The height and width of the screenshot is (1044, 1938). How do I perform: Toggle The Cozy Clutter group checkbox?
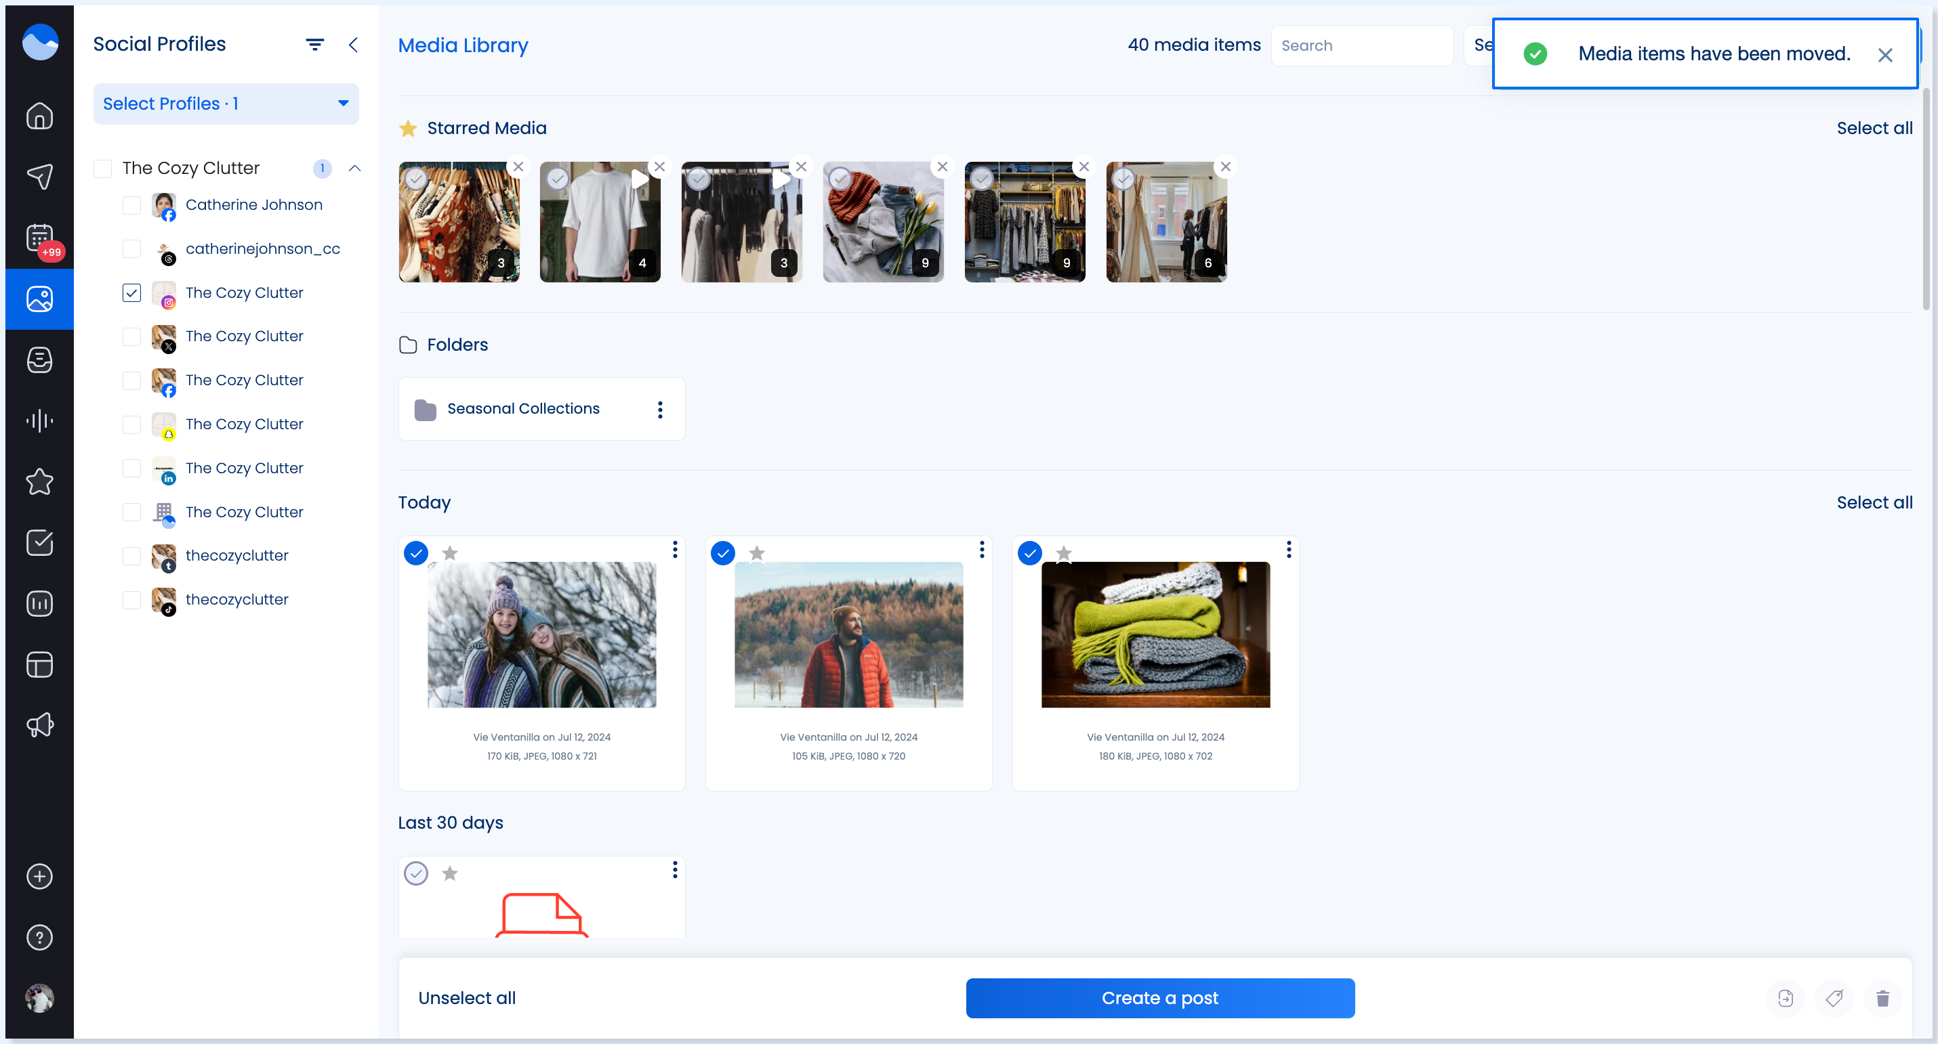coord(102,168)
